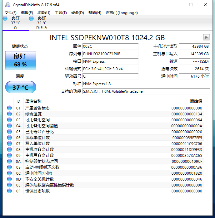Click the 原始值 column header
215x218 pixels.
click(182, 101)
